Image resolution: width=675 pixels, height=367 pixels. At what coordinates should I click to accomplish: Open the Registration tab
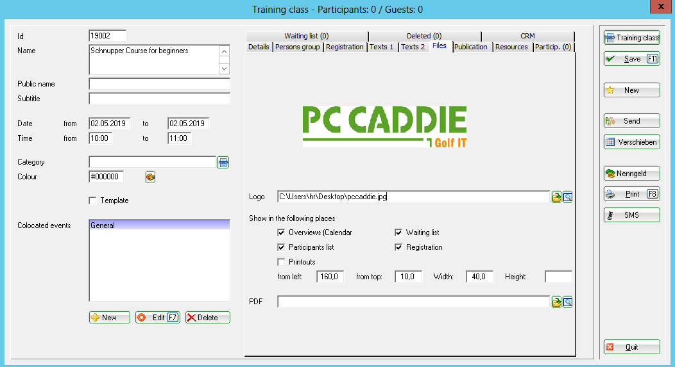[345, 47]
